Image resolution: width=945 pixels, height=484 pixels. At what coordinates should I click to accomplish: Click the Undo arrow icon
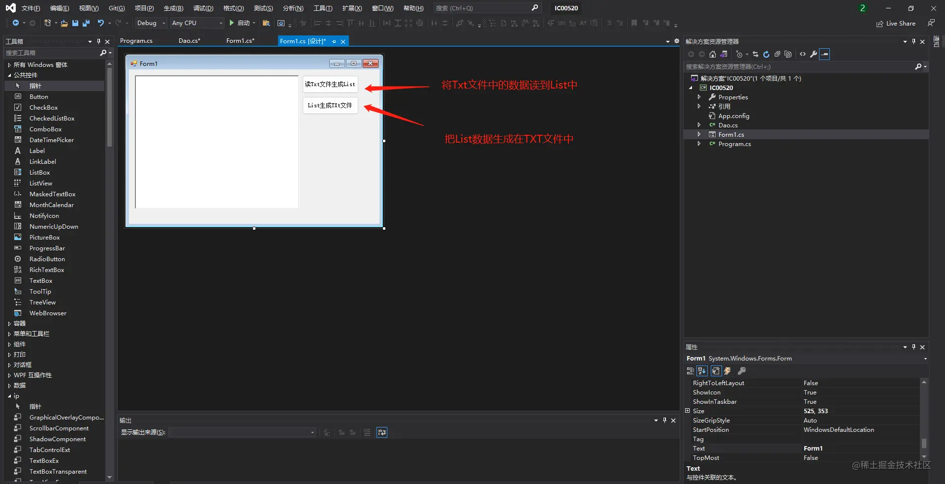(101, 23)
